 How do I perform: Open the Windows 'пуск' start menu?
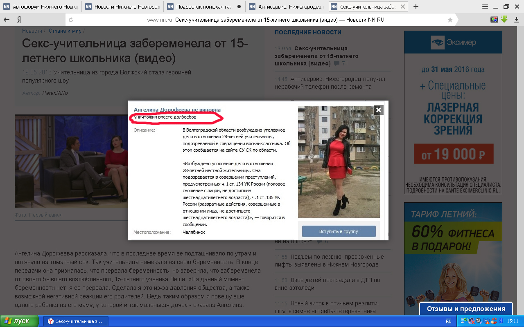tap(20, 321)
